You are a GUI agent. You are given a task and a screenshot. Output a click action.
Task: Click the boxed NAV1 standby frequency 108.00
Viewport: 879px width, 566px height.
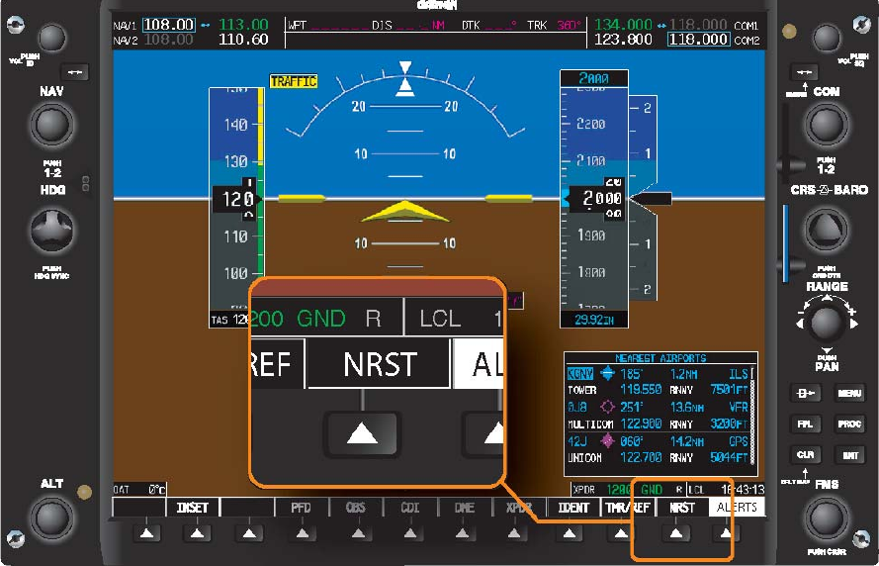tap(169, 25)
